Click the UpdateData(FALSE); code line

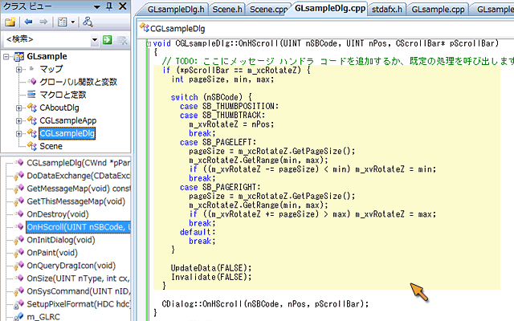click(211, 268)
